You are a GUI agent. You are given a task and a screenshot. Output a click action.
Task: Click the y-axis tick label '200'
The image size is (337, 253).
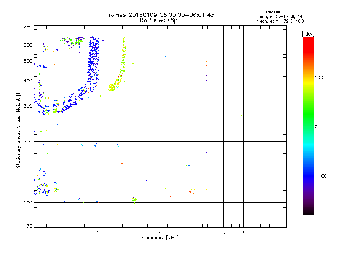28,142
